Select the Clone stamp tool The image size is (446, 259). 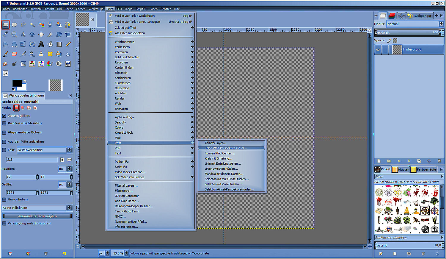[41, 54]
